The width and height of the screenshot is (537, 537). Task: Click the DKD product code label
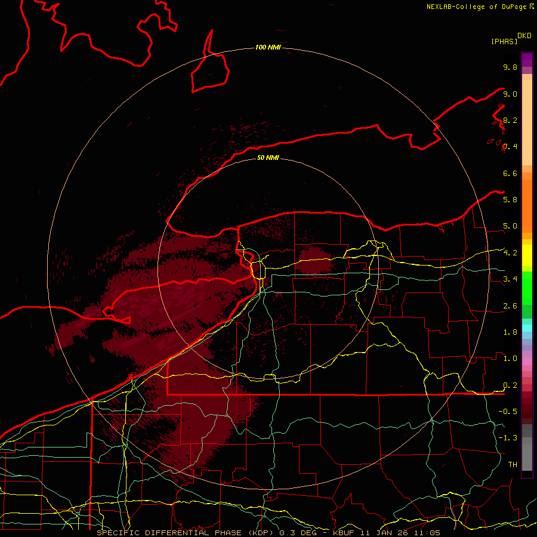pos(524,36)
